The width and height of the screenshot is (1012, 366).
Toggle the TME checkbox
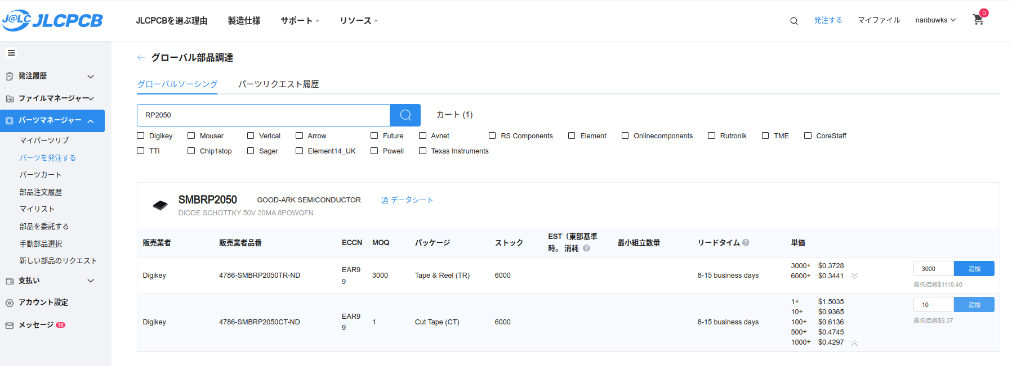pos(765,135)
